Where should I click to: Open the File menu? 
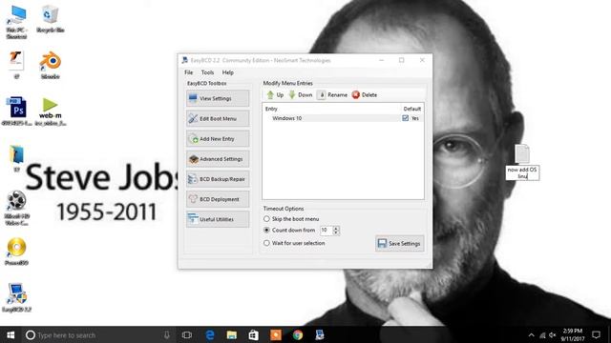coord(189,72)
